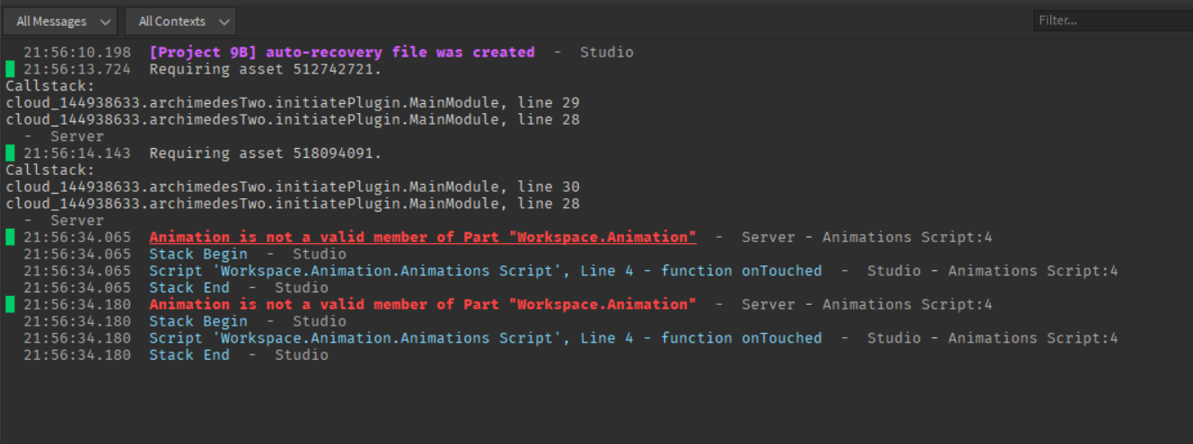Focus the Filter text field

click(1113, 20)
